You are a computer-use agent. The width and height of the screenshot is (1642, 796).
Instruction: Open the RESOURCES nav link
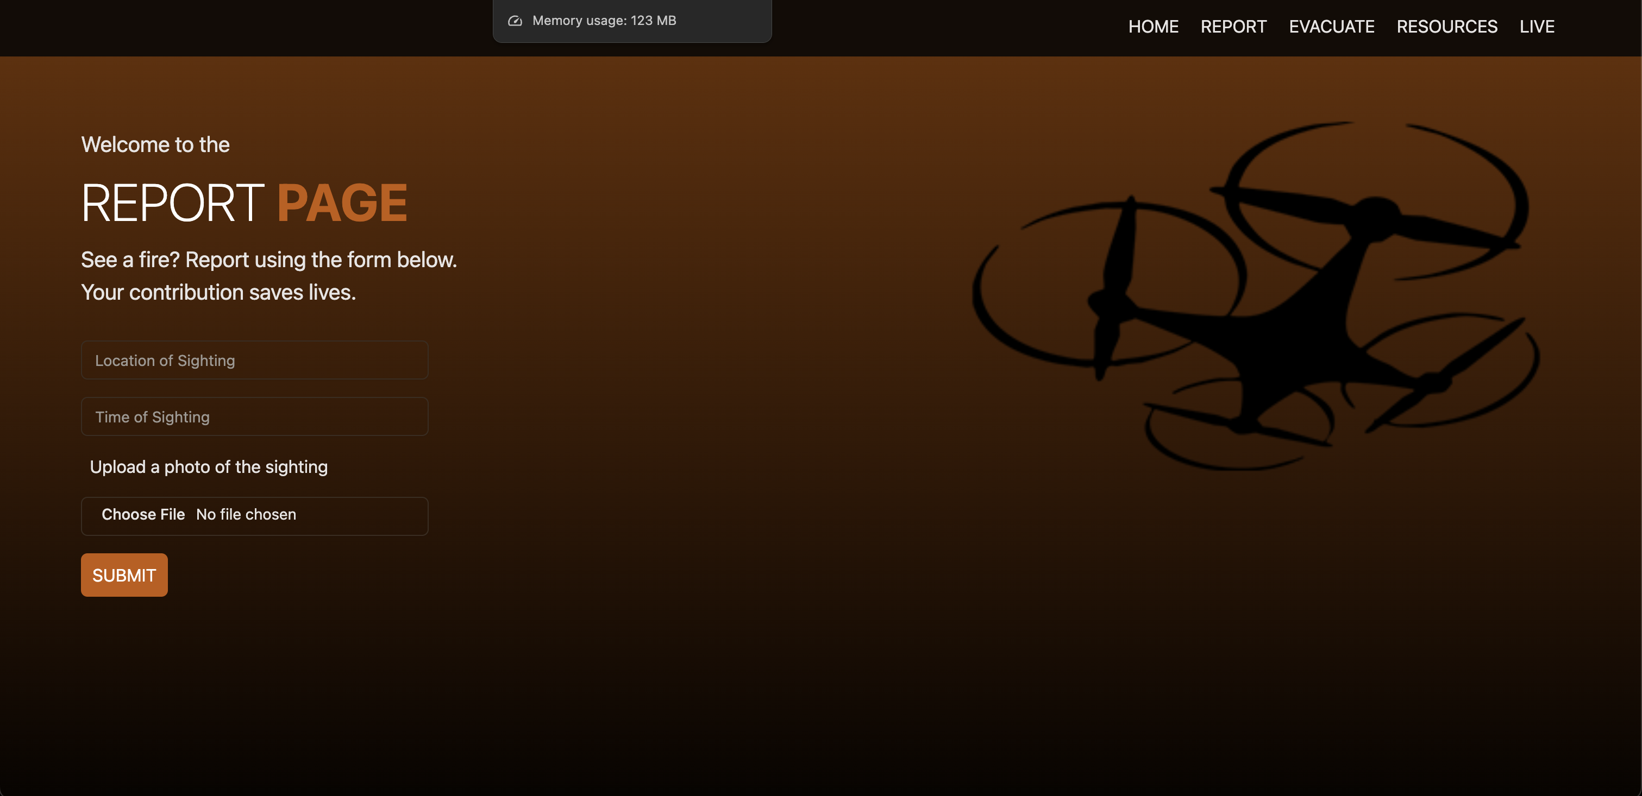tap(1446, 27)
